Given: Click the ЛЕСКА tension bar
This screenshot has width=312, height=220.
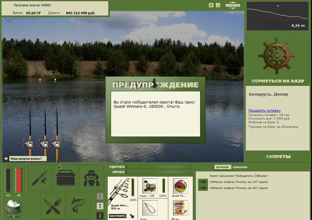Looking at the screenshot, I should (x=159, y=172).
